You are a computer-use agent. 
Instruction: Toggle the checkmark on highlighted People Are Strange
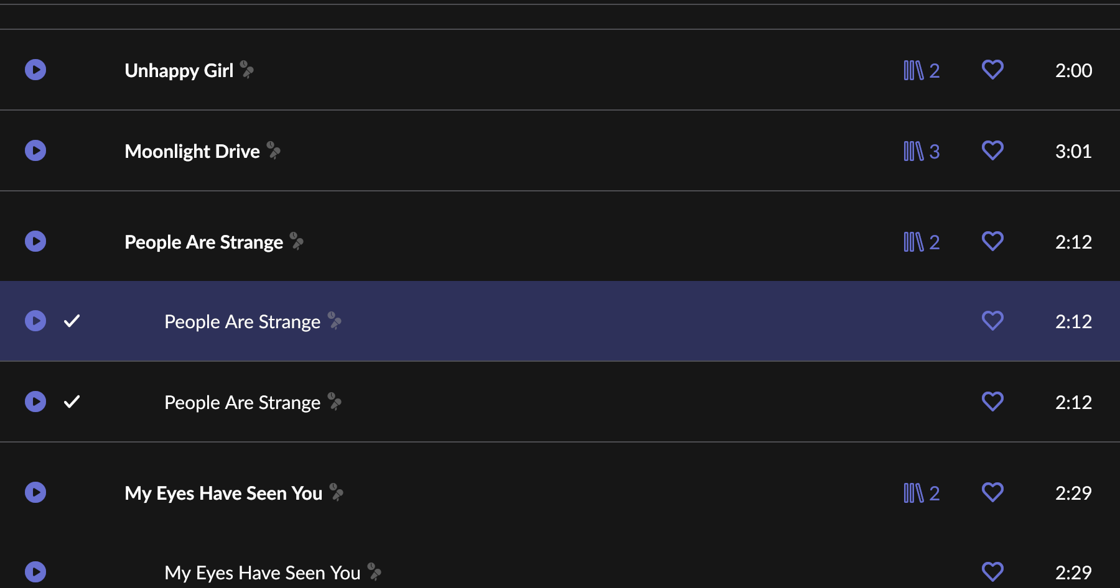(x=72, y=321)
